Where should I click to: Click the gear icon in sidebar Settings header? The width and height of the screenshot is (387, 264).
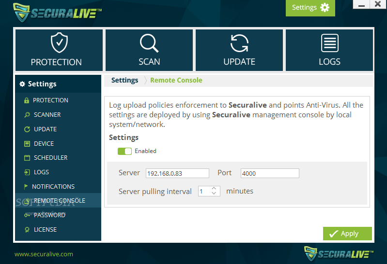(x=22, y=84)
